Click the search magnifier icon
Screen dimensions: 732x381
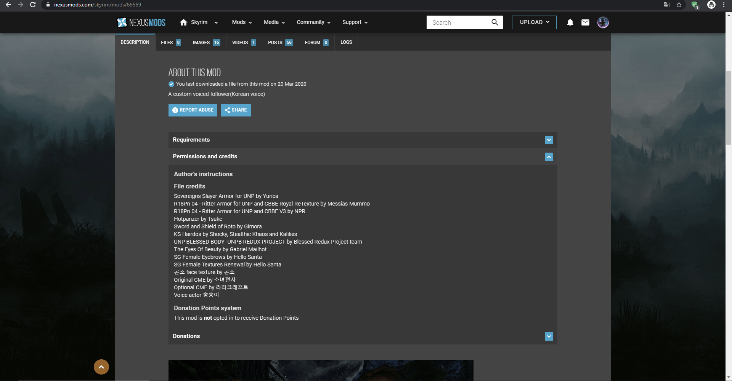[495, 22]
